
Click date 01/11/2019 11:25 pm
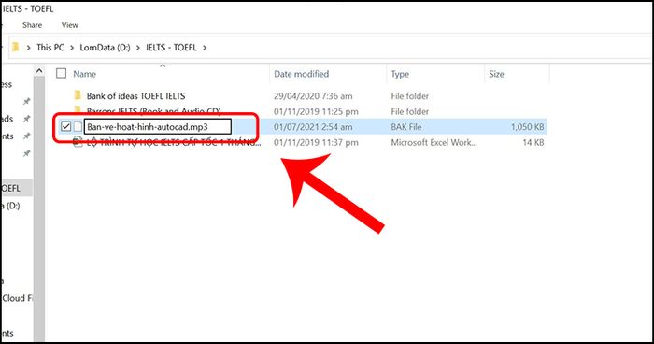316,111
